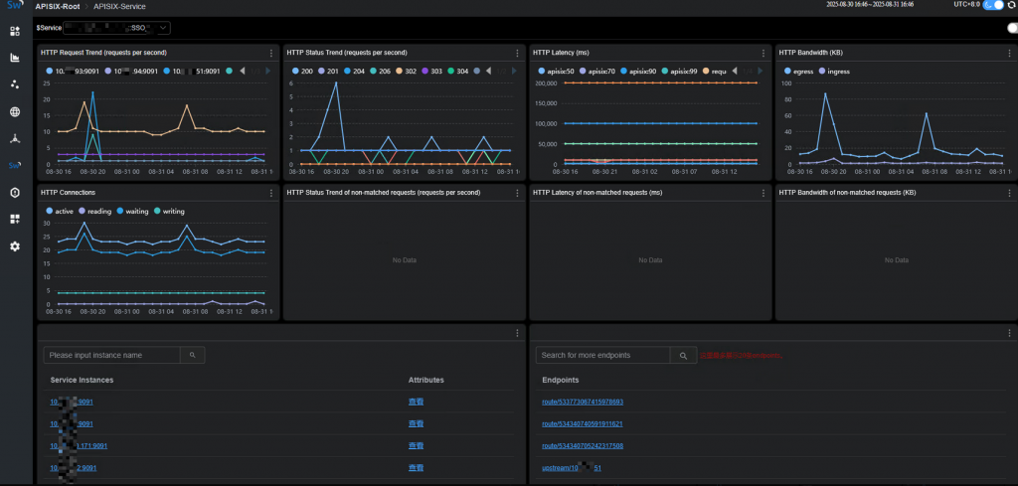Open the non-matched HTTP Latency widget menu

pos(763,194)
